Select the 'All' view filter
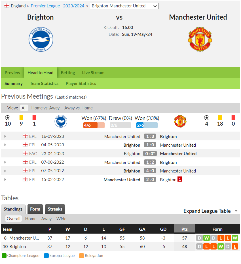This screenshot has width=241, height=264. coord(24,108)
